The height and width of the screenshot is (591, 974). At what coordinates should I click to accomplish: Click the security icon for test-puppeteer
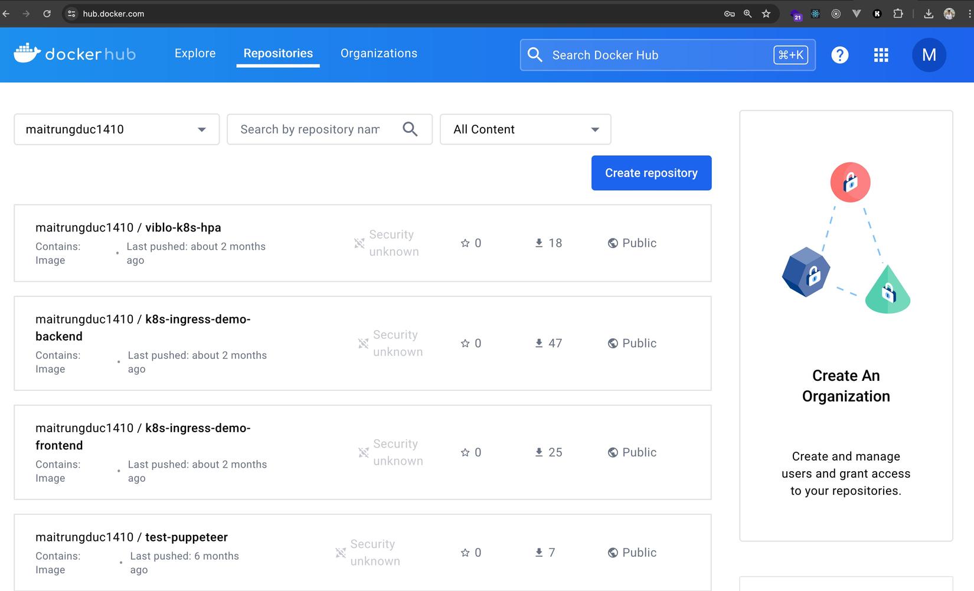(x=341, y=553)
